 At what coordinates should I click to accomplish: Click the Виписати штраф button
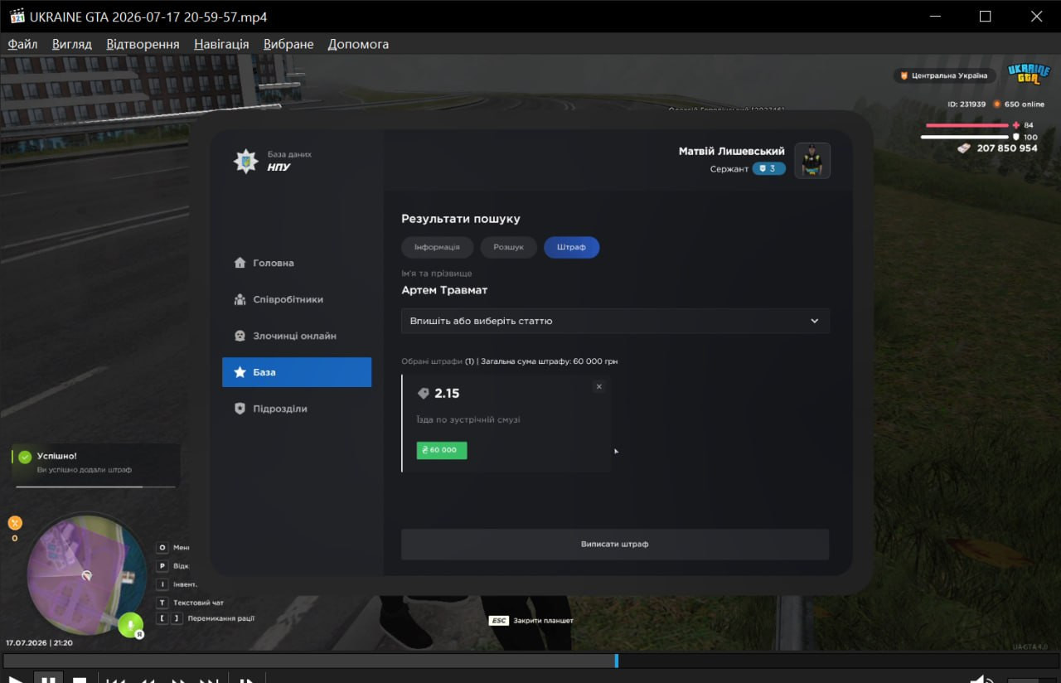[615, 545]
